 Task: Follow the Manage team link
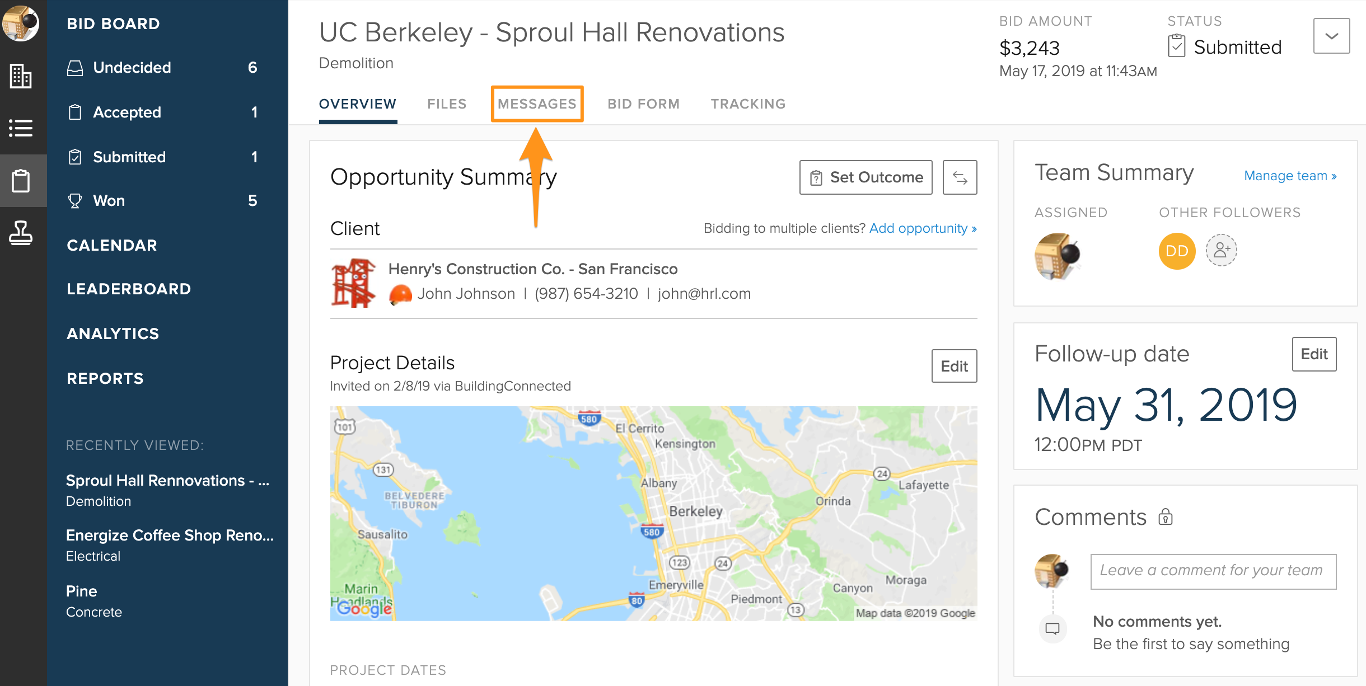pyautogui.click(x=1290, y=176)
